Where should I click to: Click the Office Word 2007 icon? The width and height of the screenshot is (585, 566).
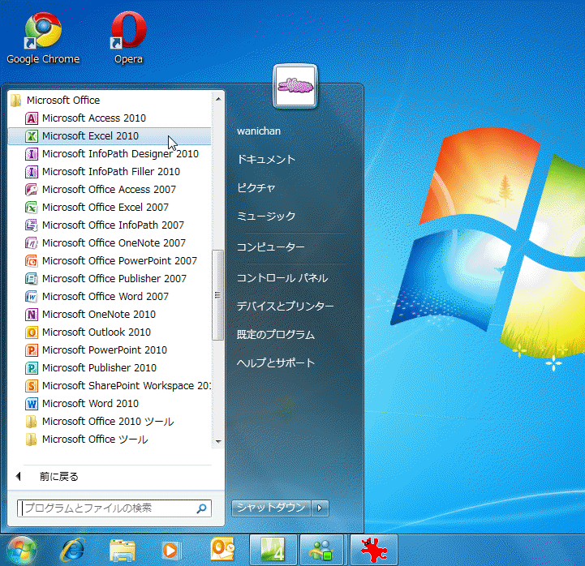click(x=32, y=297)
